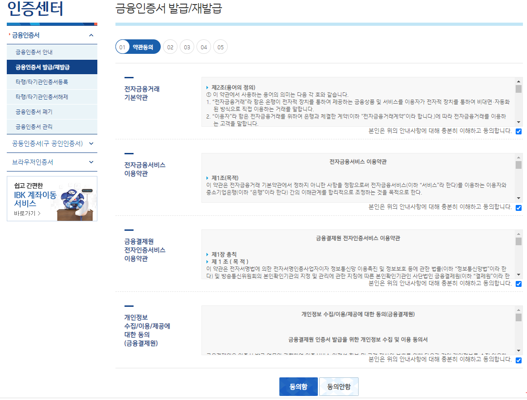The image size is (527, 400).
Task: Toggle agreement checkbox for 전자금융서비스 이용약관
Action: click(518, 208)
